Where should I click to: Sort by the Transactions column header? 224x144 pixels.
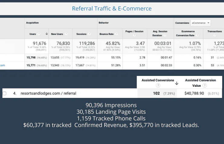click(x=215, y=31)
